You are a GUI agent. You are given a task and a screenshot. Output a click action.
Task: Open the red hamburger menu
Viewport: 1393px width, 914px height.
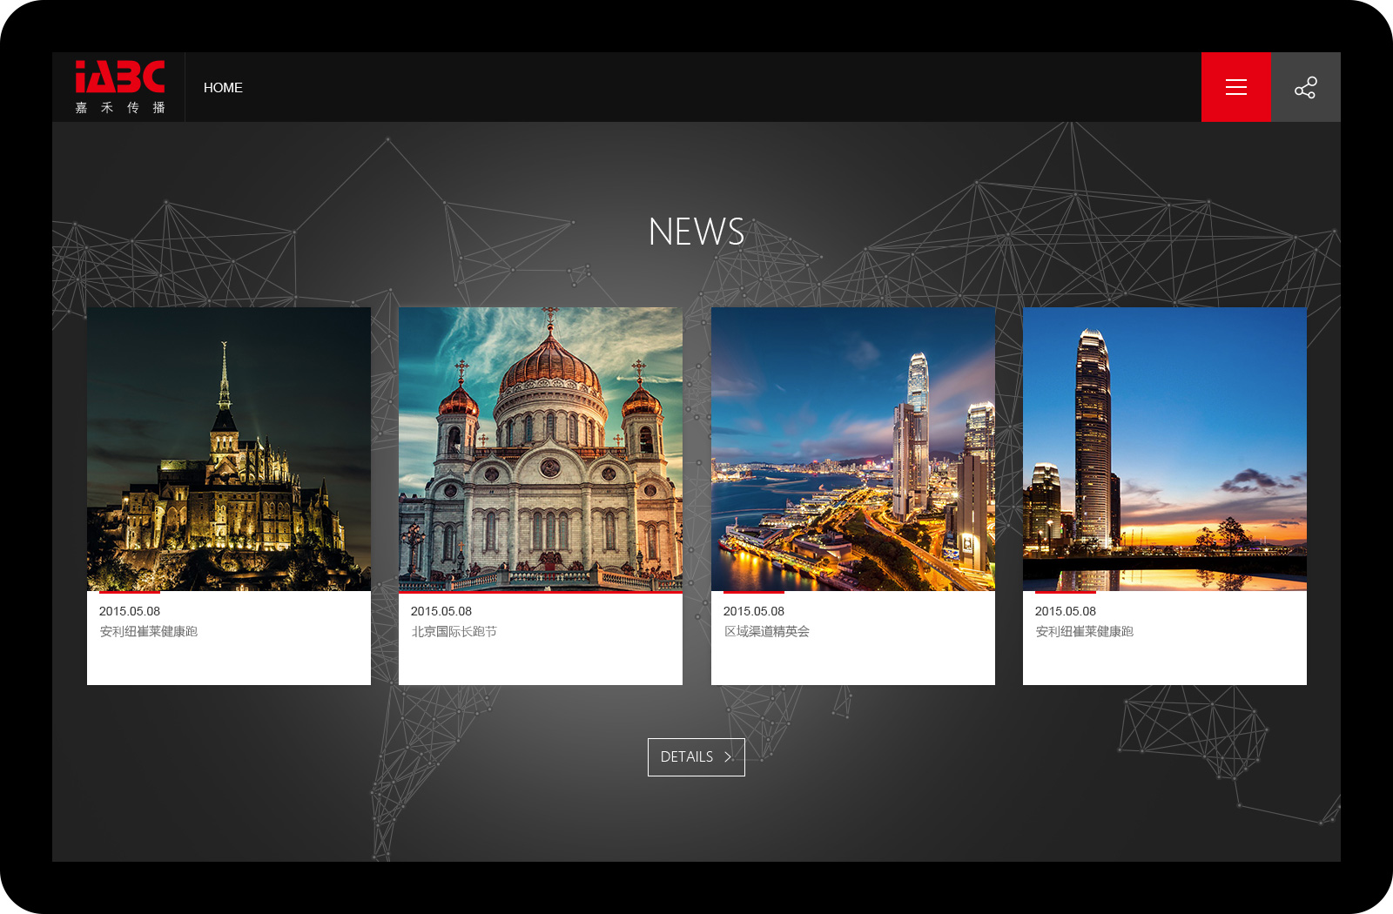(x=1235, y=87)
